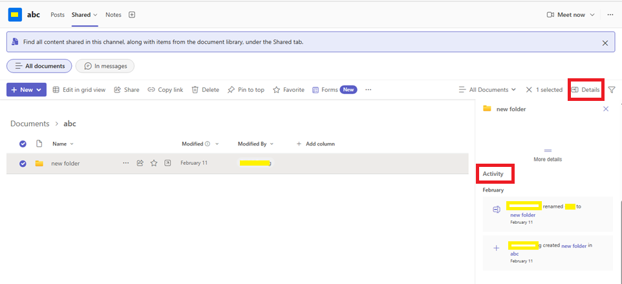Open the New dropdown button
Image resolution: width=622 pixels, height=284 pixels.
[27, 90]
